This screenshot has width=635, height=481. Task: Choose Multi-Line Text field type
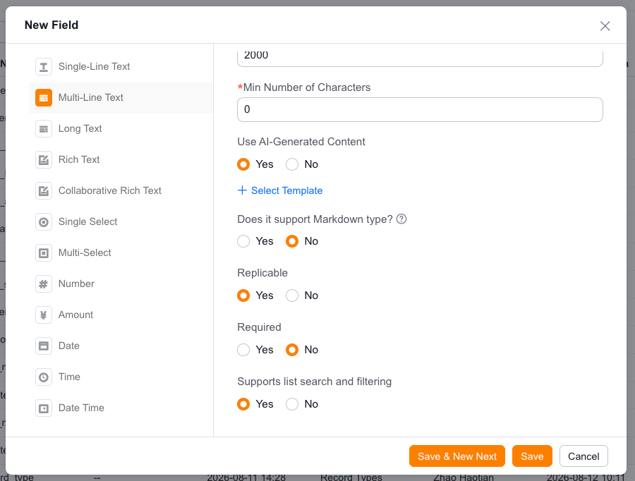[121, 97]
